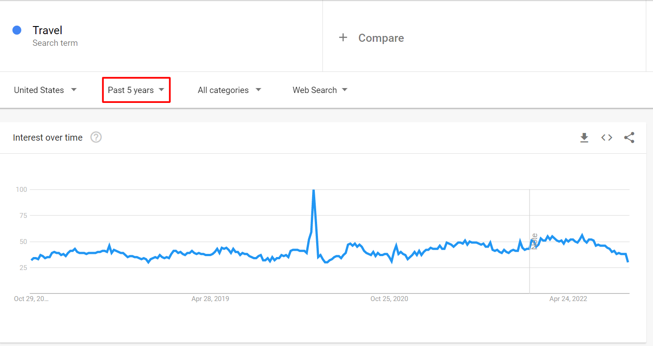Open the Interest over time help icon
This screenshot has width=653, height=346.
(x=96, y=137)
